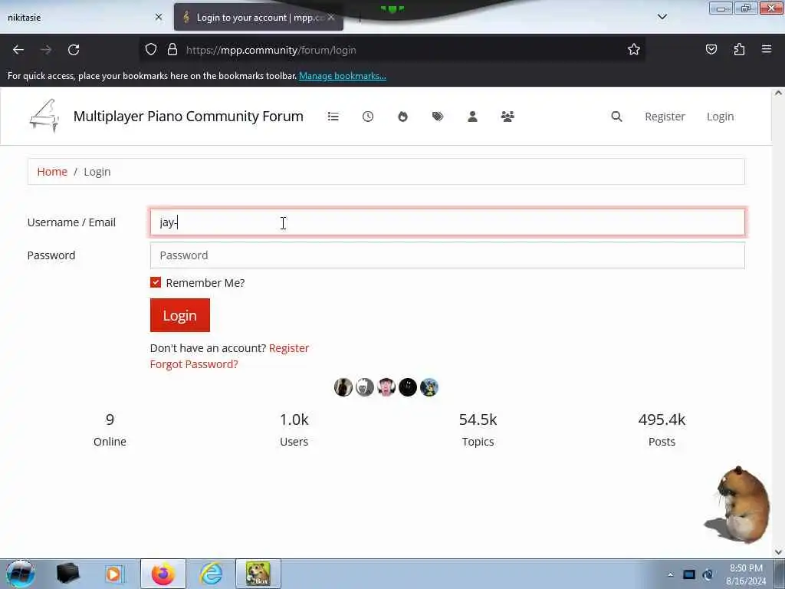The height and width of the screenshot is (589, 785).
Task: Click the hamster desktop pet
Action: [738, 503]
